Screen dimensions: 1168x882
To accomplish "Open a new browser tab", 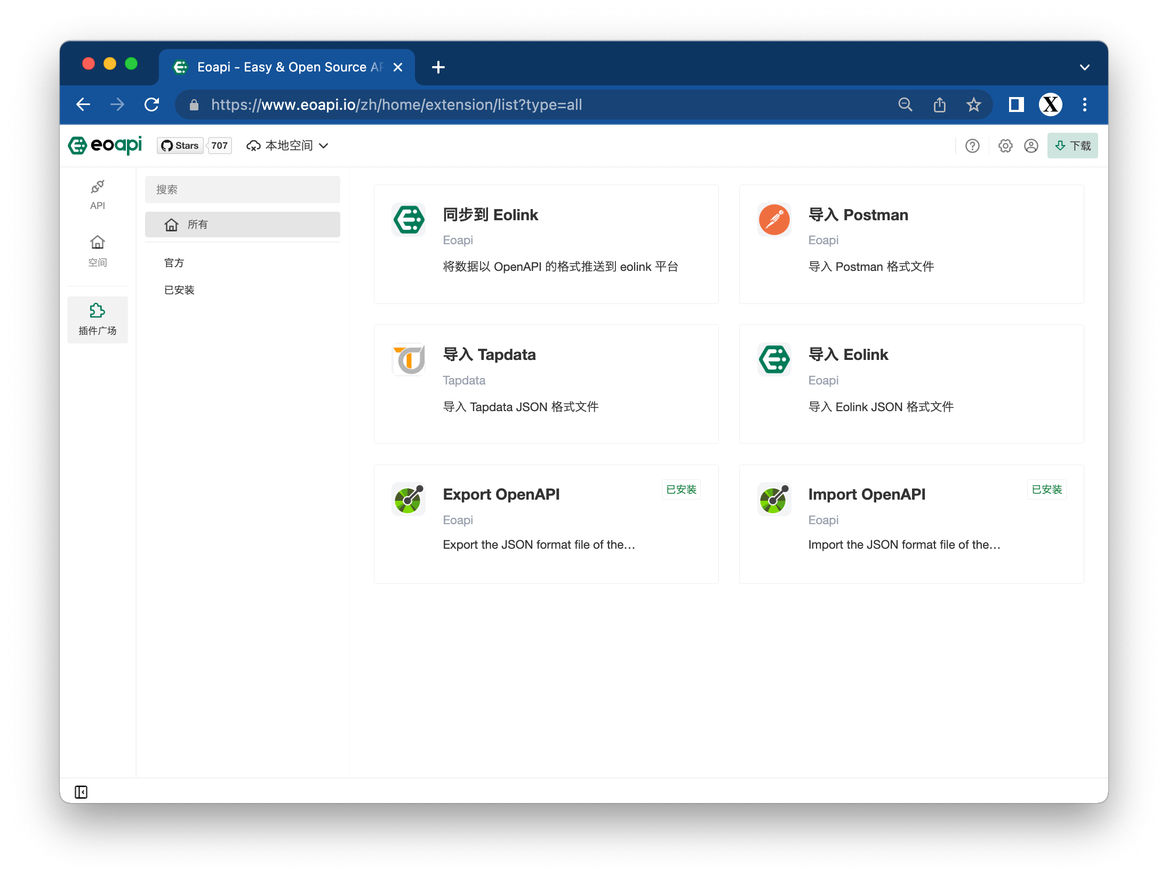I will [438, 67].
